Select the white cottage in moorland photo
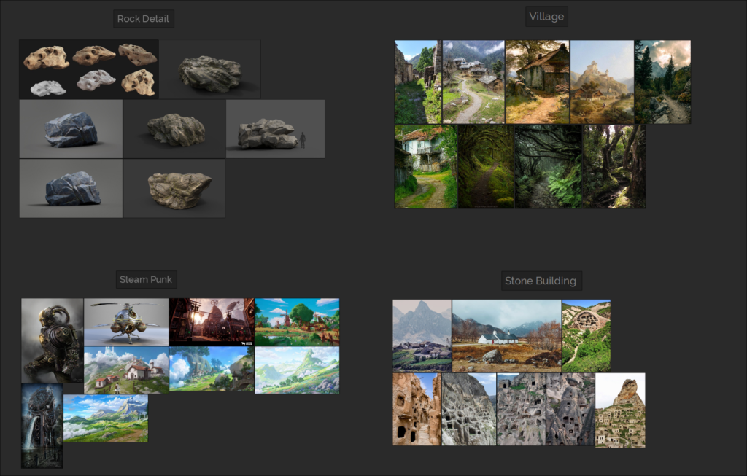 (x=506, y=335)
